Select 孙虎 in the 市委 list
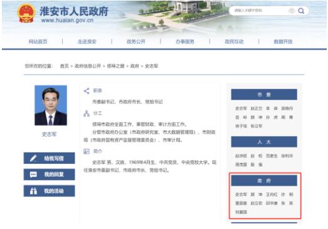The image size is (328, 229). (272, 117)
